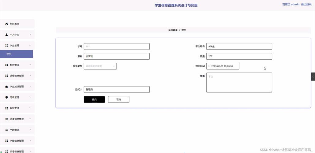Viewport: 315px width, 153px height.
Task: Collapse the 学生管理 menu chevron
Action: 30,45
